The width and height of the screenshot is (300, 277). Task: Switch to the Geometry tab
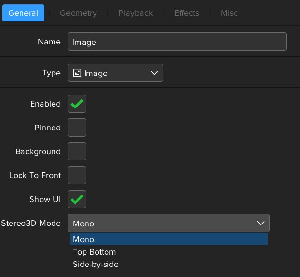(78, 13)
